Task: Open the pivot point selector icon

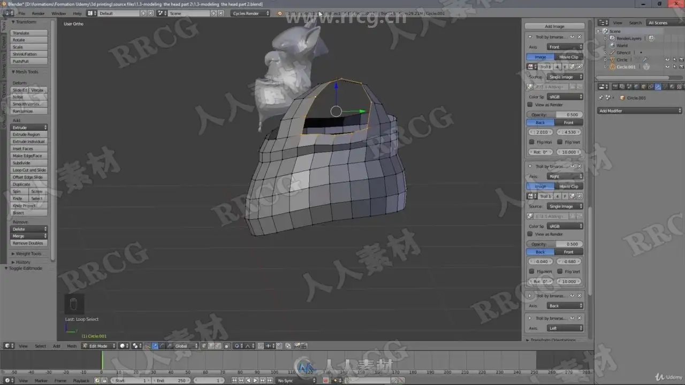Action: (136, 346)
